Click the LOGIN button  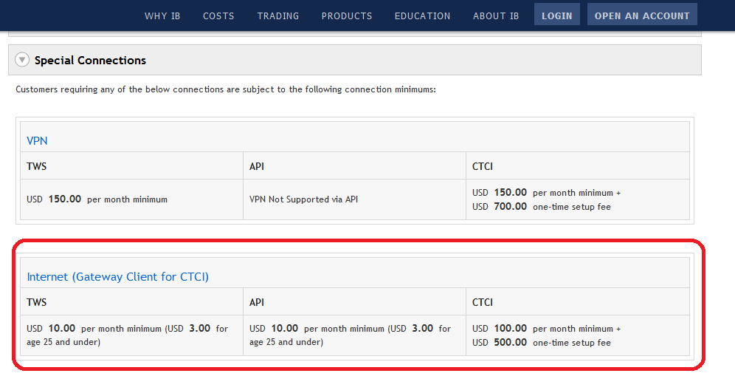click(x=557, y=16)
